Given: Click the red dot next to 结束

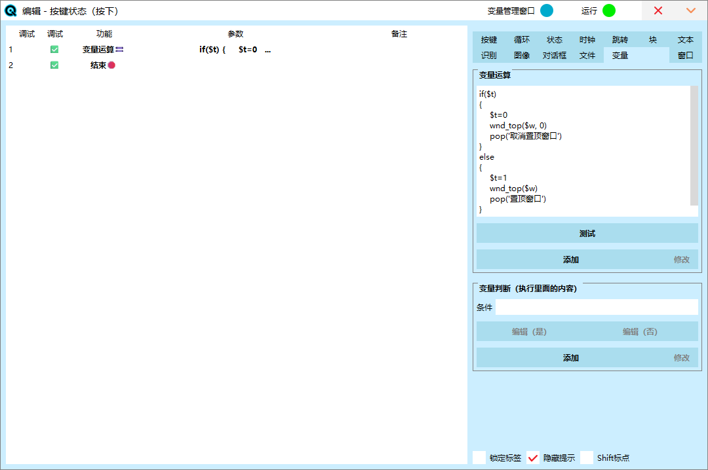Looking at the screenshot, I should [x=111, y=65].
